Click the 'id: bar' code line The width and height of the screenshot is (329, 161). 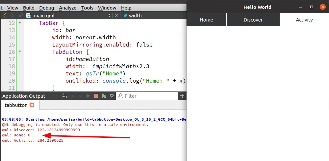coord(64,30)
